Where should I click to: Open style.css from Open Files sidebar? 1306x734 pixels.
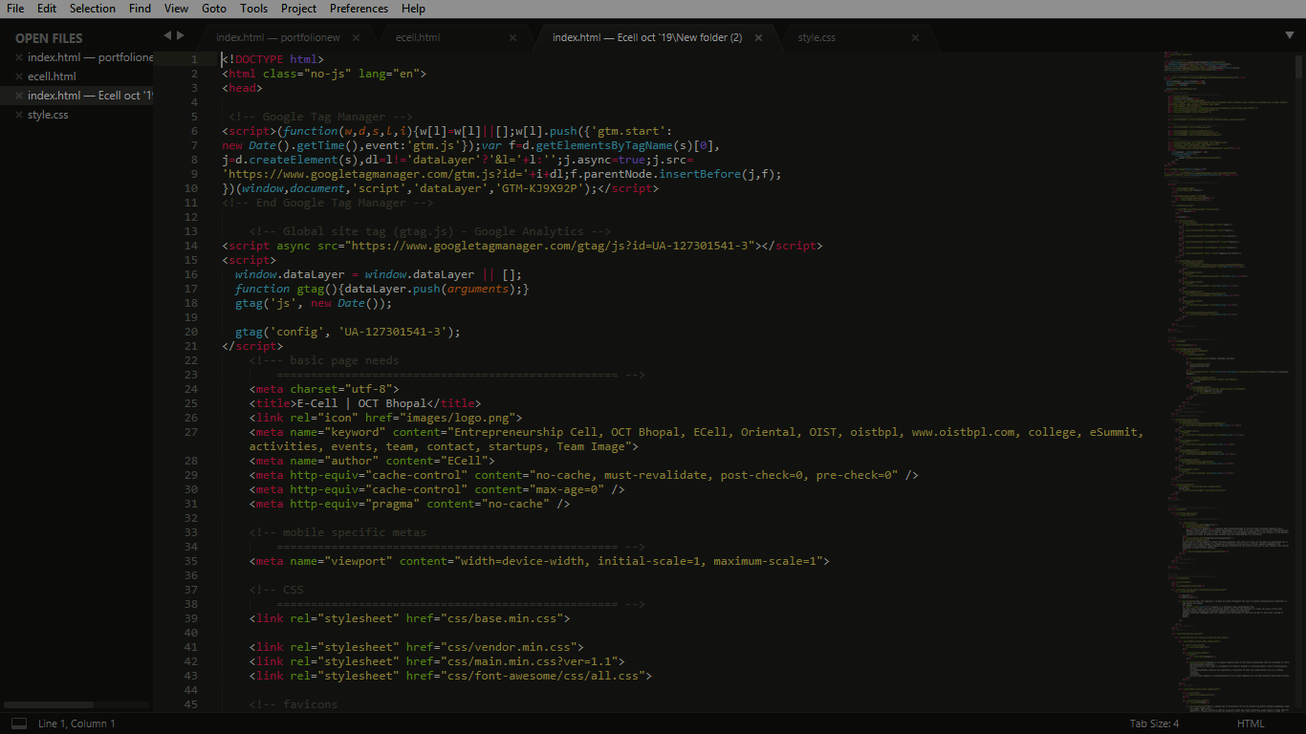(x=48, y=115)
